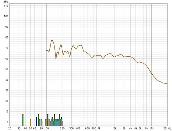The height and width of the screenshot is (131, 172).
Task: Click the 60 dB label on SPL axis
Action: 7,59
